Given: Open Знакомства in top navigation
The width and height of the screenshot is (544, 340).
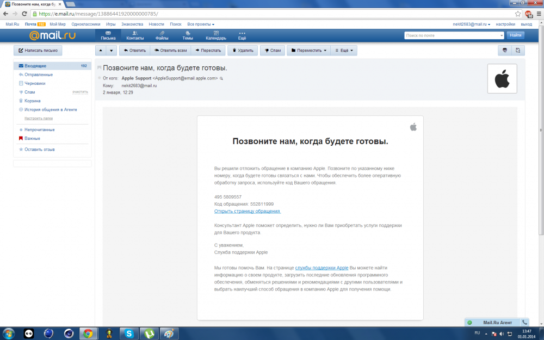Looking at the screenshot, I should click(x=132, y=24).
